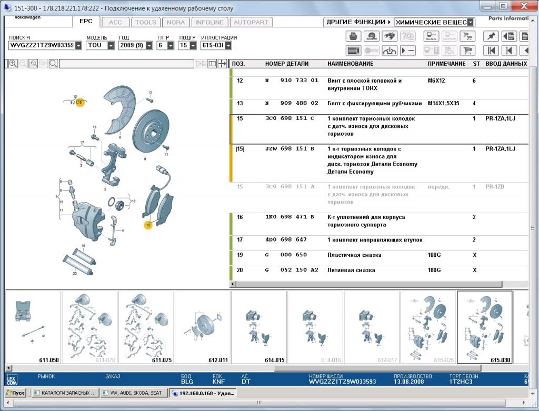This screenshot has width=539, height=411.
Task: Open the ГОД 2009 (9) dropdown
Action: [x=149, y=45]
